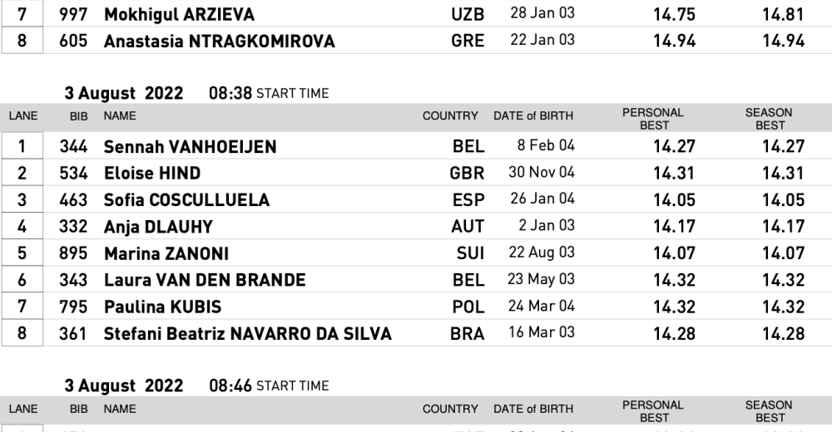Click athlete name Sennah VANHOEIJEN
Viewport: 832px width, 432px height.
click(190, 147)
